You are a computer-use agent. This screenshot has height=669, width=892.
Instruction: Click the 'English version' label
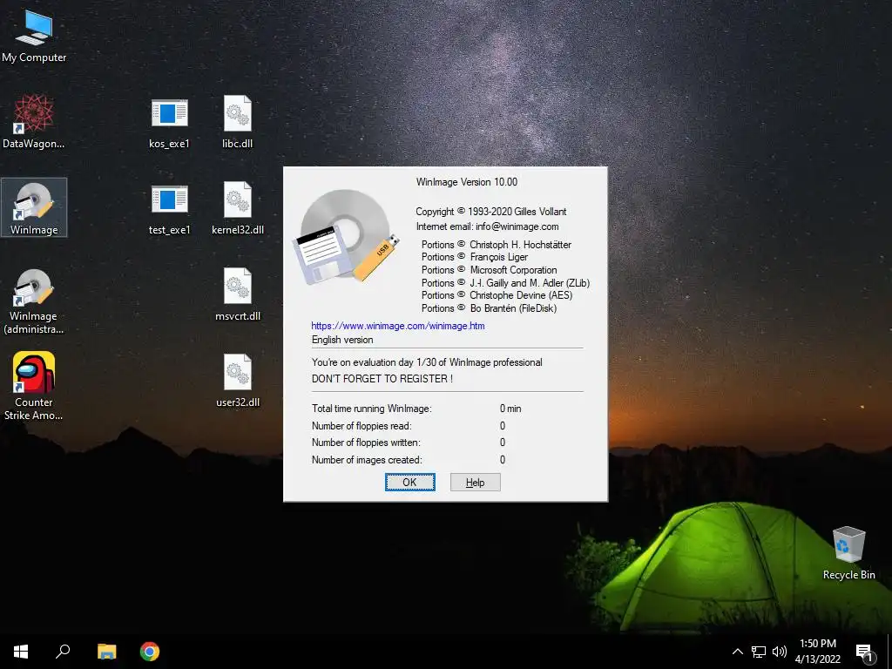pos(342,340)
